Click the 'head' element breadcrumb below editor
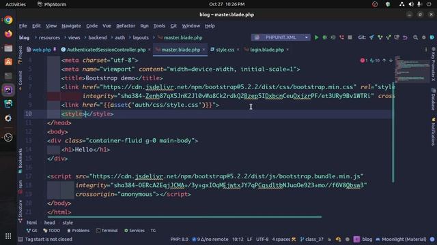The height and width of the screenshot is (245, 437). pos(49,223)
